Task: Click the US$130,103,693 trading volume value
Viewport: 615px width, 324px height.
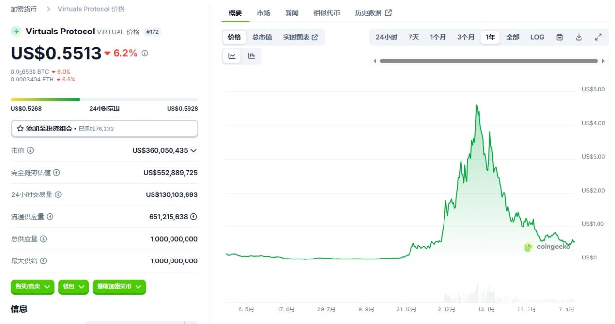Action: click(171, 194)
